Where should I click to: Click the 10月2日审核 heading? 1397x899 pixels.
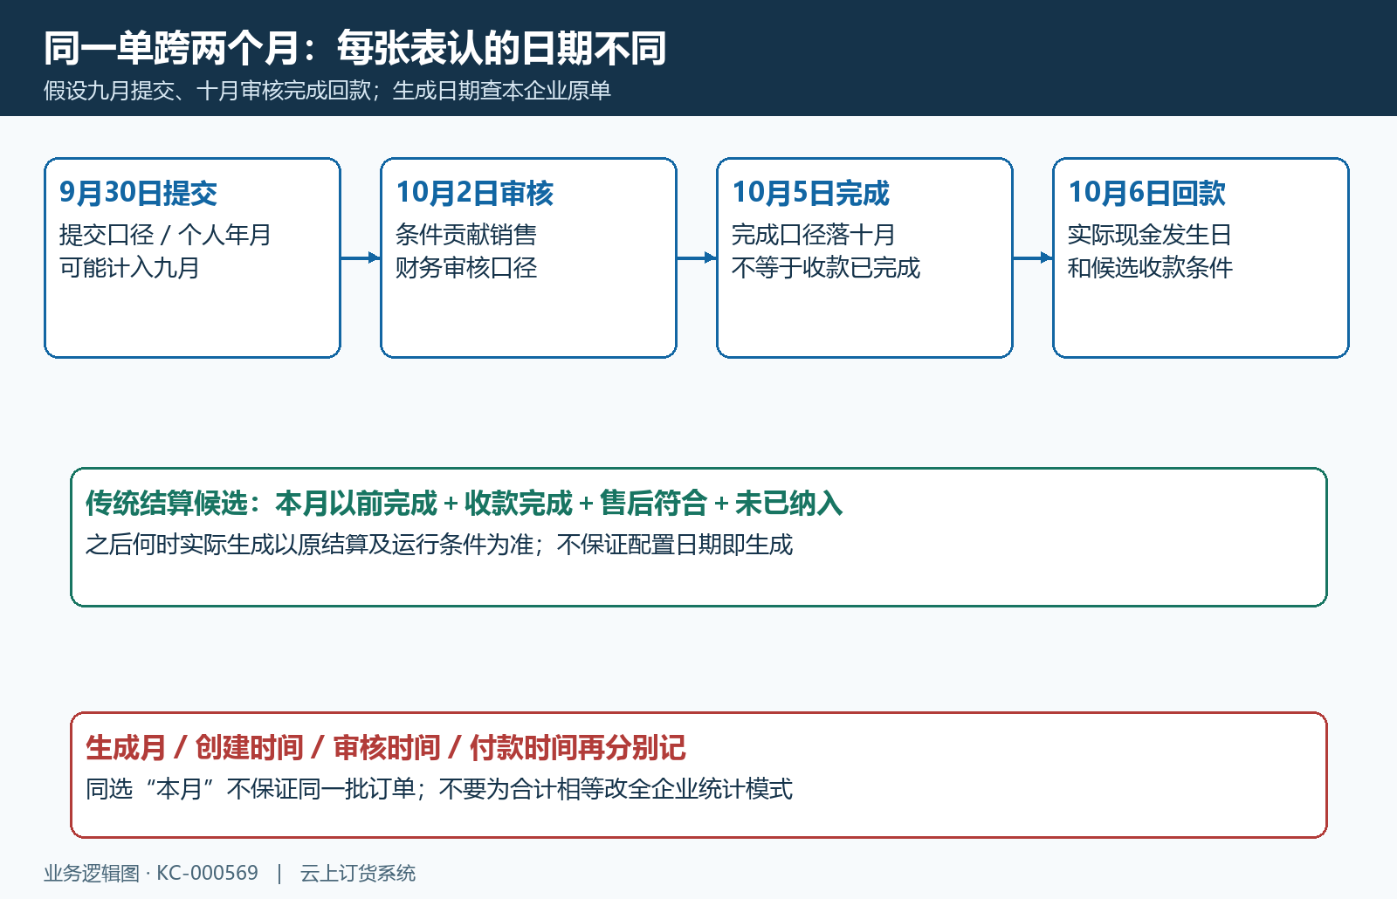[x=474, y=193]
